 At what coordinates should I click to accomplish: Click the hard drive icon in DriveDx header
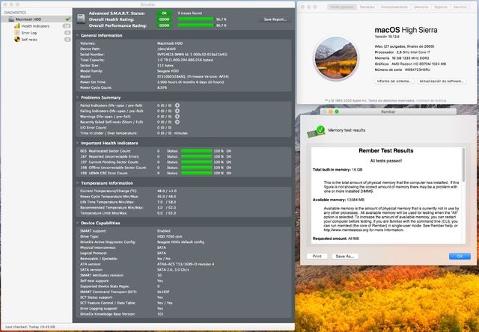tap(81, 19)
